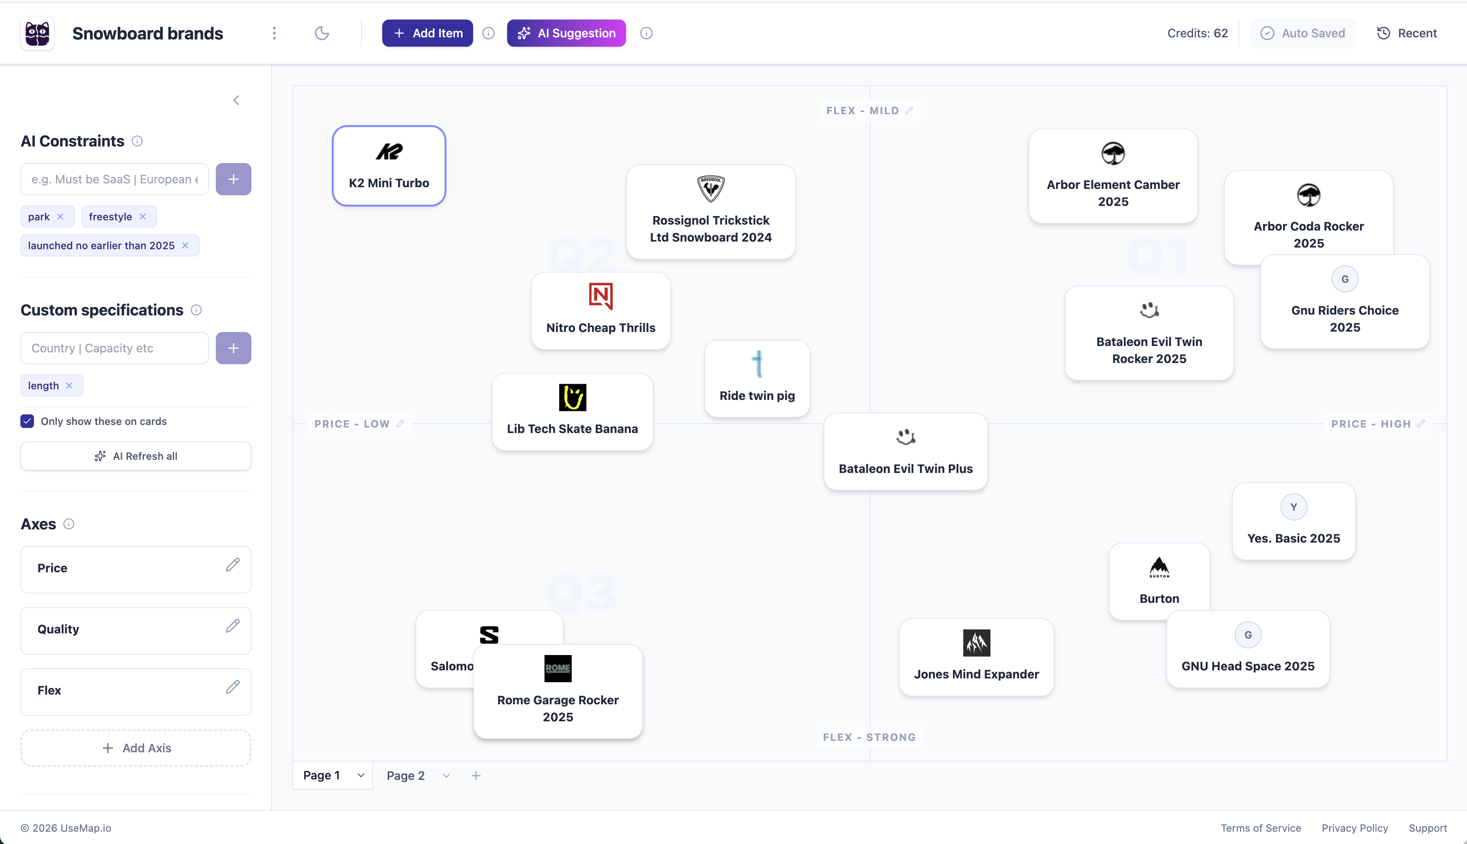Toggle dark mode with the moon icon
The width and height of the screenshot is (1467, 844).
pyautogui.click(x=322, y=33)
